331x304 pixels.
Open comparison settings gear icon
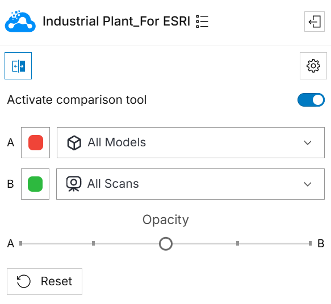(x=313, y=66)
